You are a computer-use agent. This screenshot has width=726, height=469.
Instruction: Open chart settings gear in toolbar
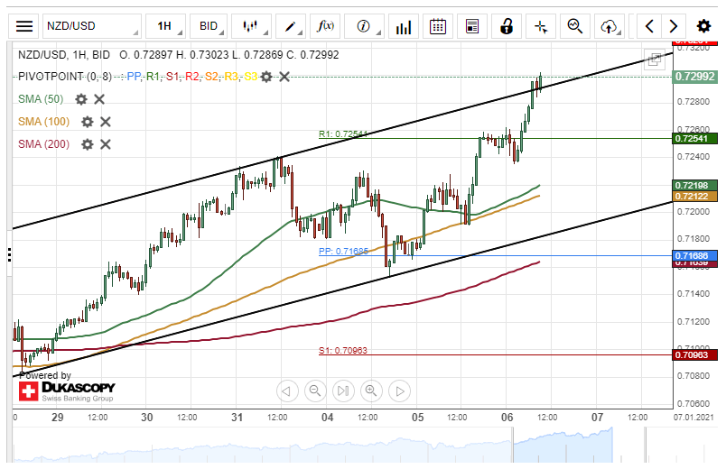pyautogui.click(x=703, y=26)
